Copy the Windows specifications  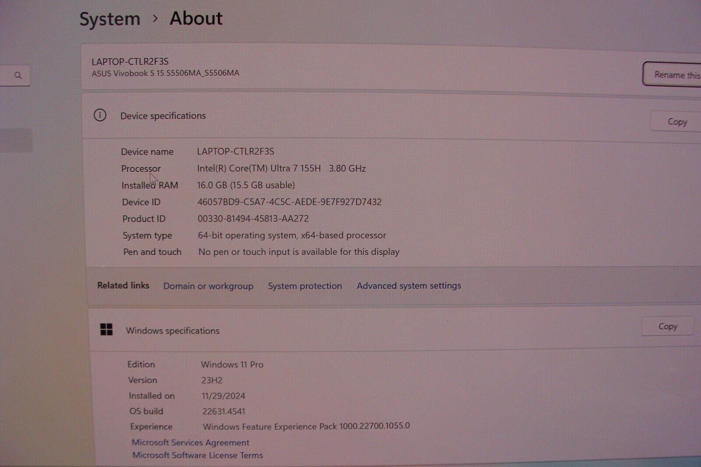click(x=667, y=326)
